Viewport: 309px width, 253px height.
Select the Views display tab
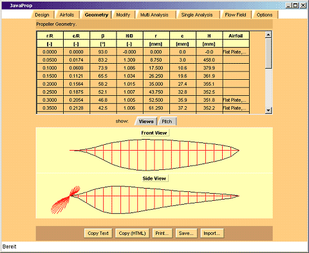[x=146, y=122]
